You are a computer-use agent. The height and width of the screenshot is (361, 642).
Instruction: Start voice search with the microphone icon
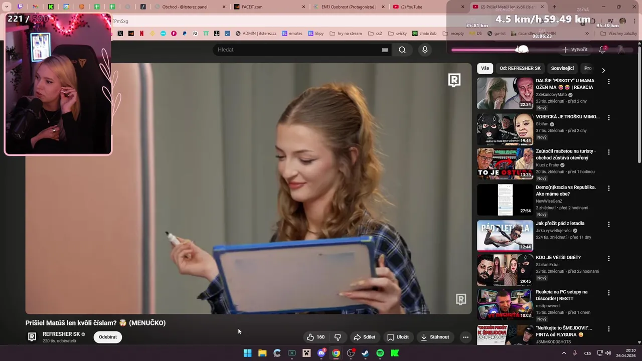pos(425,50)
